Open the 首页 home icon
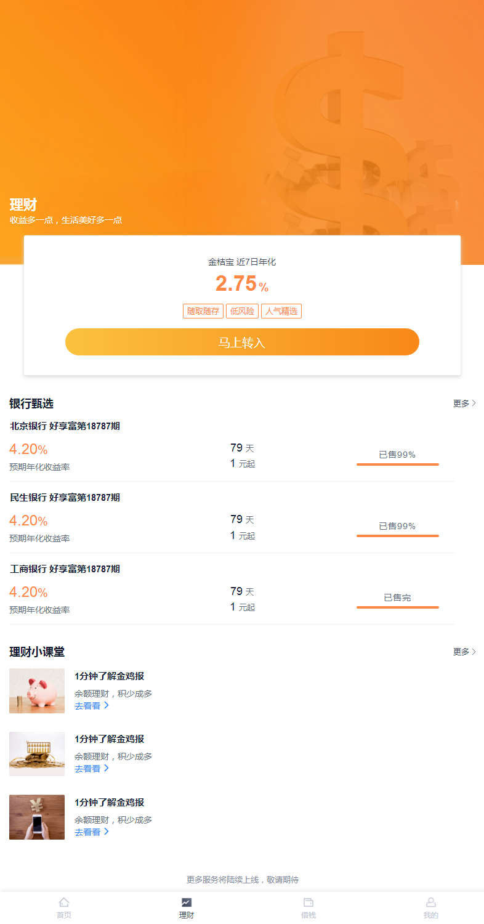The width and height of the screenshot is (484, 924). (64, 902)
